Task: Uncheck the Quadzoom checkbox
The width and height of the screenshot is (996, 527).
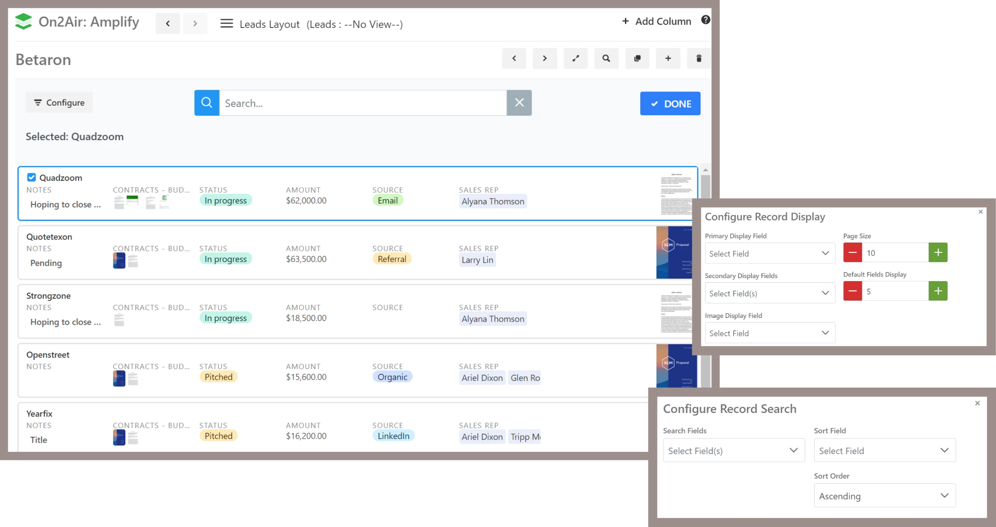Action: click(31, 177)
